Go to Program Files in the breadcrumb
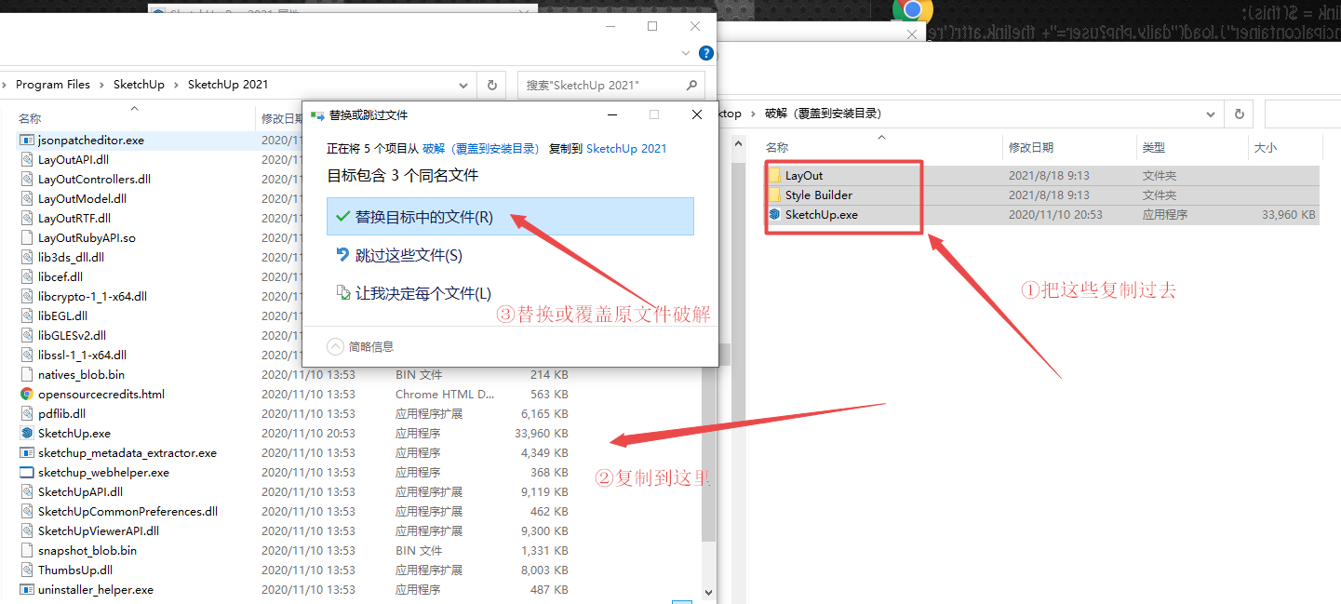This screenshot has width=1341, height=604. pyautogui.click(x=53, y=85)
